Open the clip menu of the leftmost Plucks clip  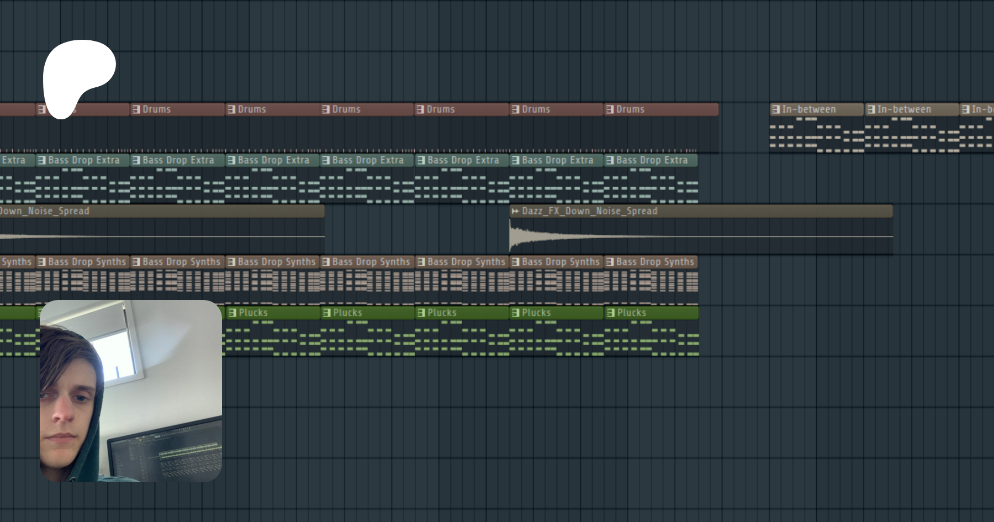(232, 313)
